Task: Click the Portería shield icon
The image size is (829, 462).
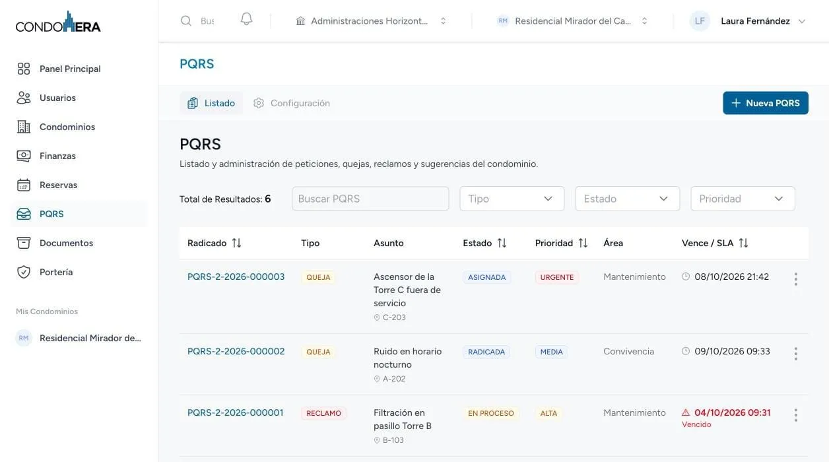Action: point(24,272)
